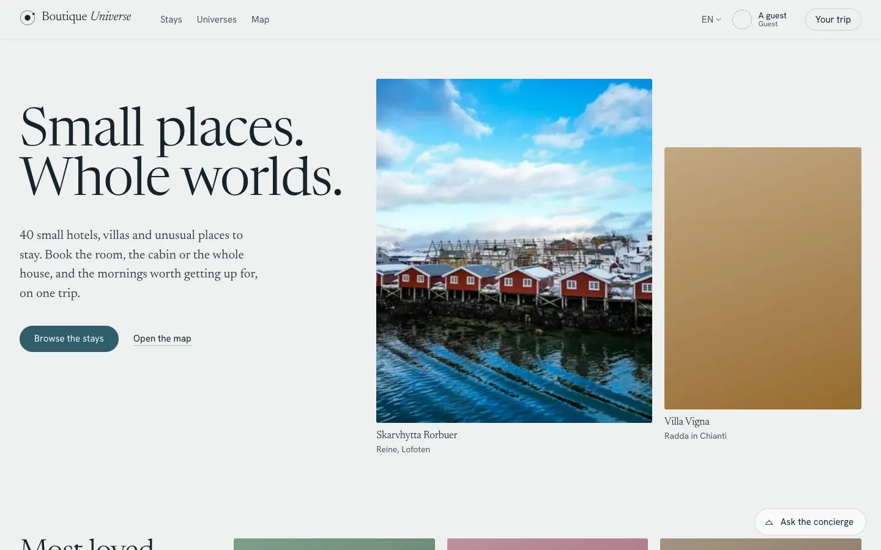The image size is (881, 550).
Task: Open the Stays menu item
Action: [x=171, y=20]
